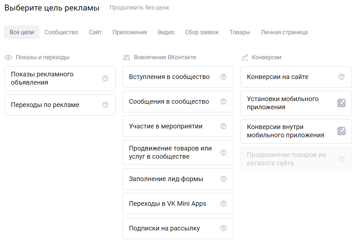The width and height of the screenshot is (356, 243).
Task: Show help for Продвижение товаров или услуг
Action: click(223, 152)
